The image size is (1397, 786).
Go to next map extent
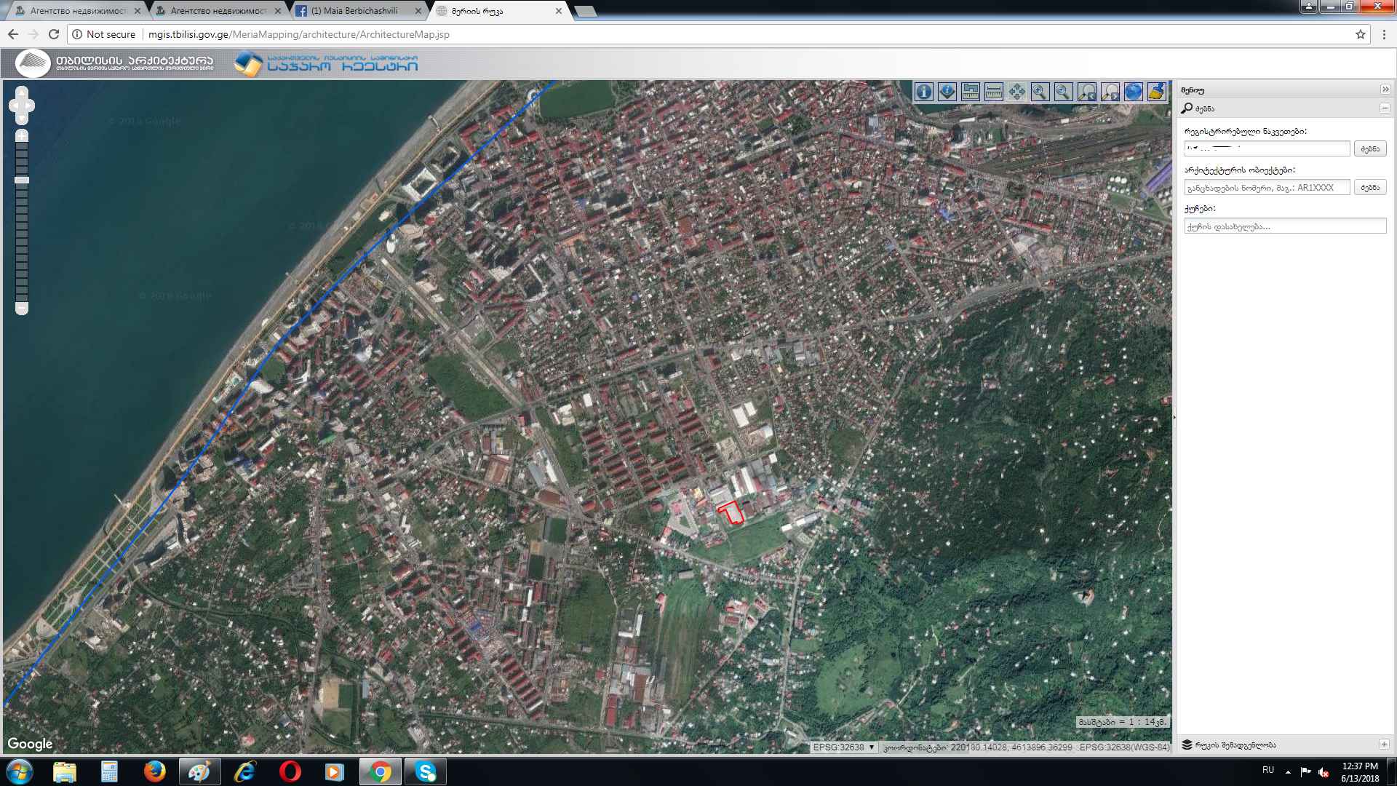[x=1110, y=92]
